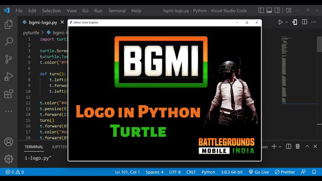Viewport: 322px width, 181px height.
Task: Click the editor vertical scrollbar thumb
Action: [x=319, y=44]
